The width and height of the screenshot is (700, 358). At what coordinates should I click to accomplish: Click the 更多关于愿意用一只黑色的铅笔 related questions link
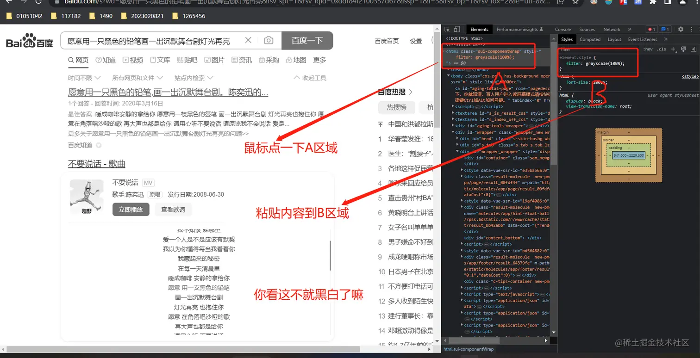pyautogui.click(x=158, y=133)
